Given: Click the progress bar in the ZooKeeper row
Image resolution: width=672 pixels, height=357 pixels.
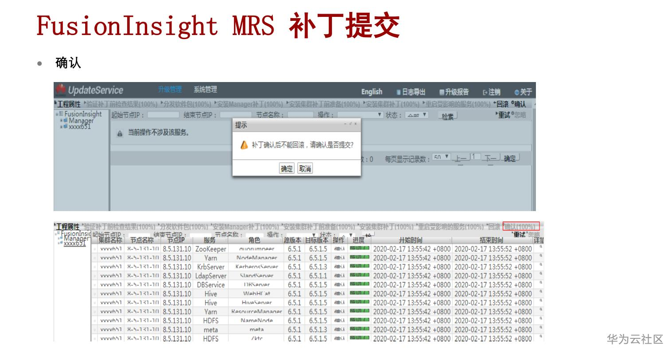Looking at the screenshot, I should (x=359, y=249).
